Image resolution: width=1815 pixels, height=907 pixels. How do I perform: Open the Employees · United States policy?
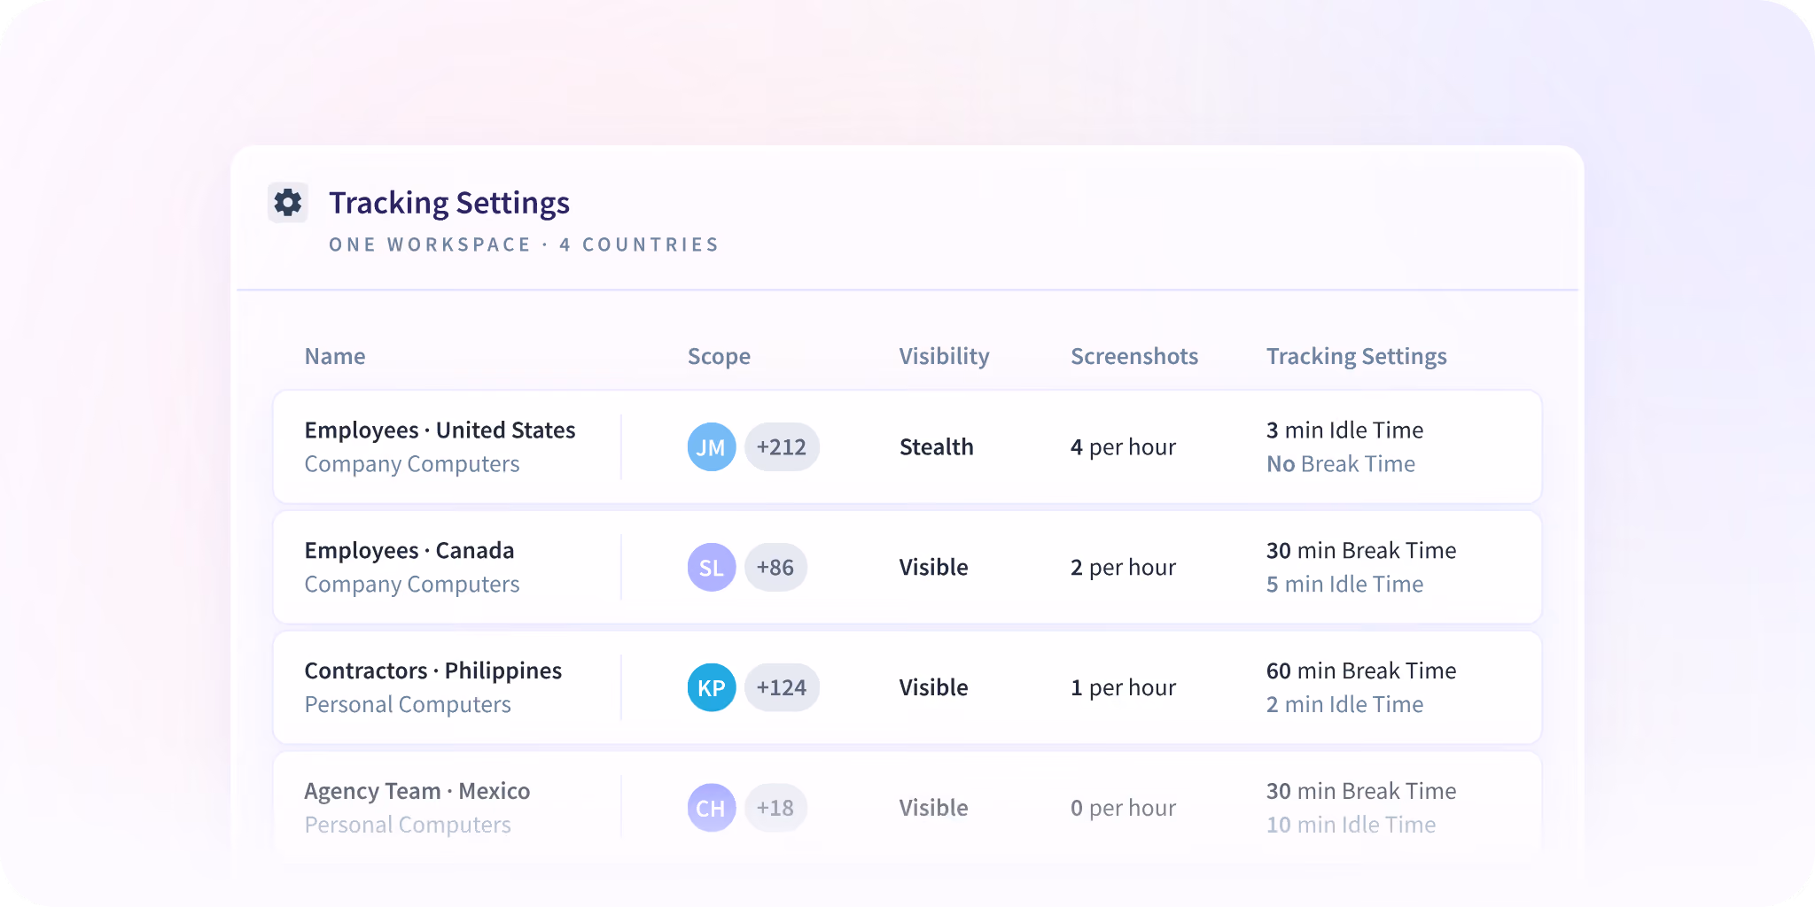click(x=907, y=447)
